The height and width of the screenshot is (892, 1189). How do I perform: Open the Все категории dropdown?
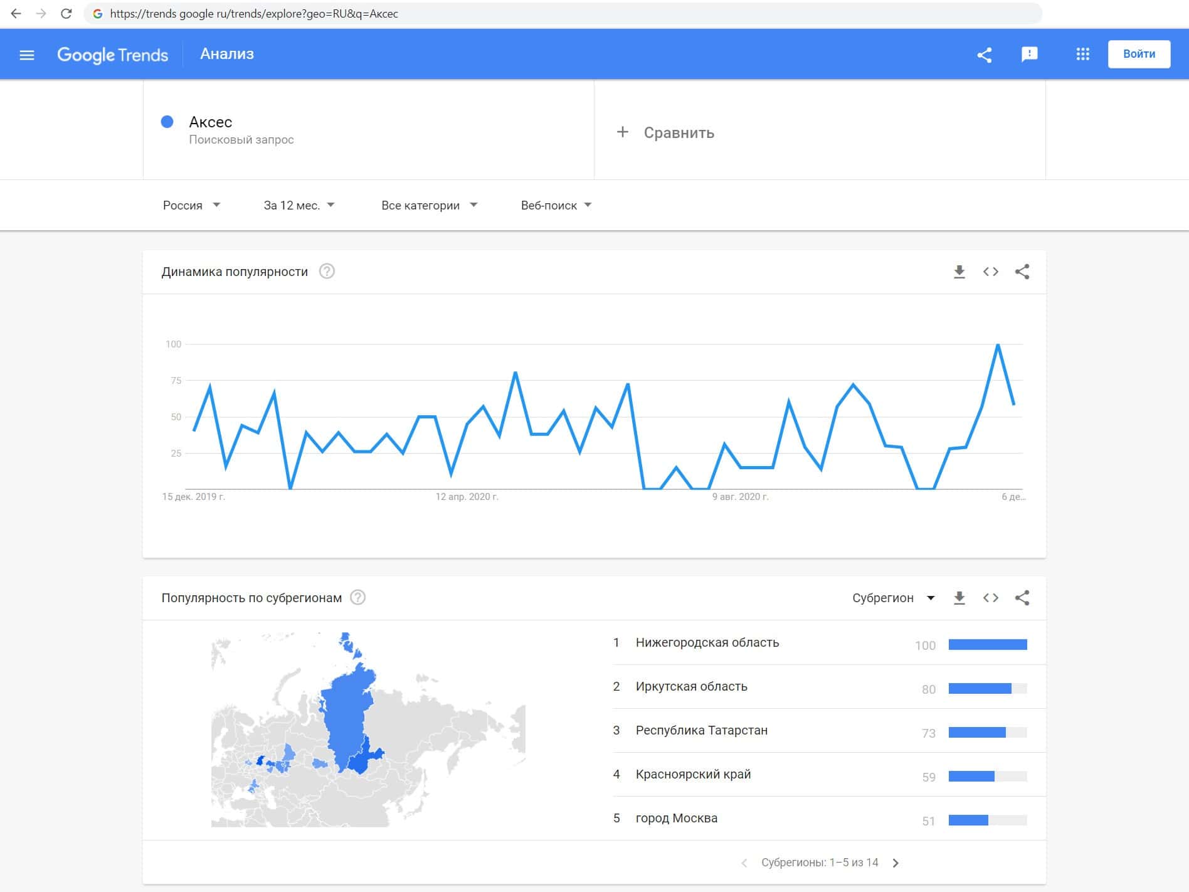tap(429, 205)
